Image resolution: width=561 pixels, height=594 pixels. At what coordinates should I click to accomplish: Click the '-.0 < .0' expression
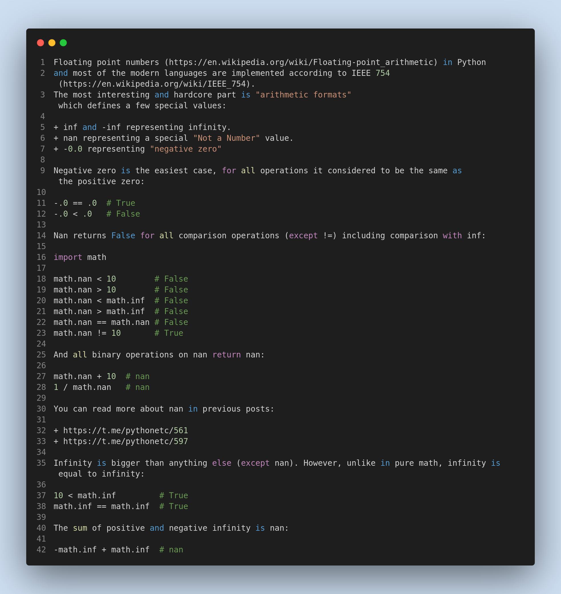[x=73, y=214]
